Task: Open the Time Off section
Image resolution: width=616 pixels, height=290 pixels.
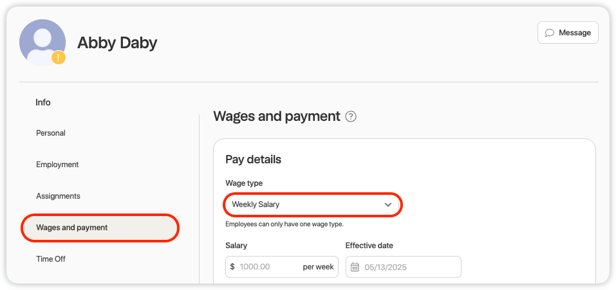Action: [51, 259]
